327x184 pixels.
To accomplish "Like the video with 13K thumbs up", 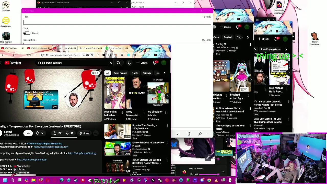I will [57, 133].
